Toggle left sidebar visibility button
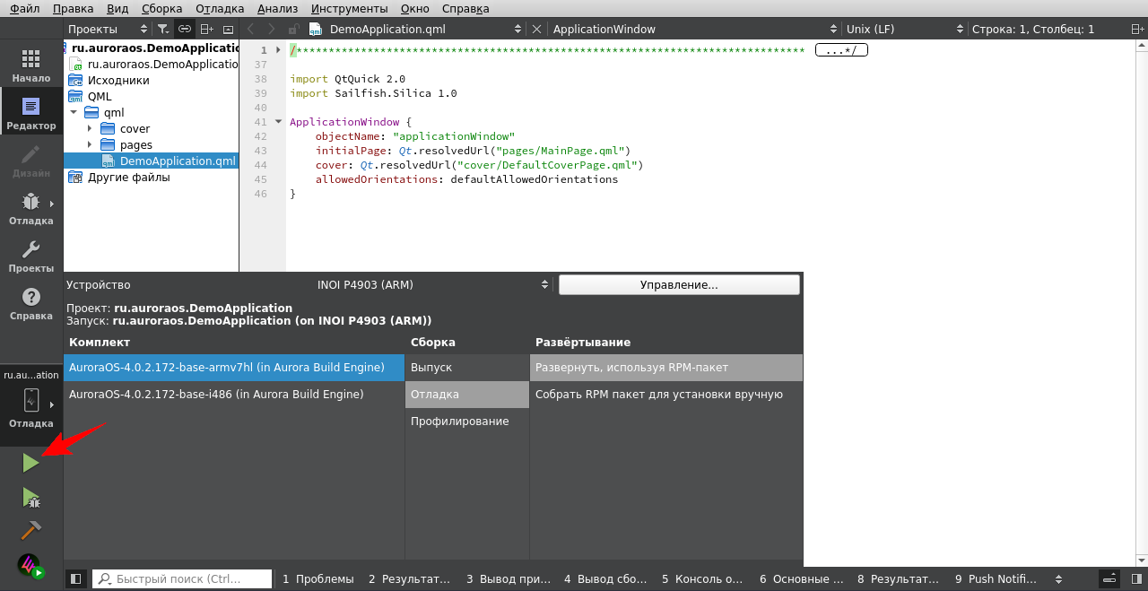The height and width of the screenshot is (591, 1148). coord(76,579)
